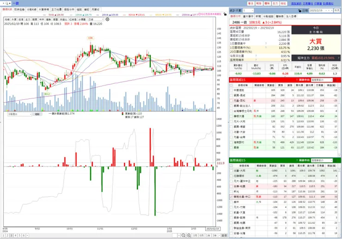Select page 4 in the bottom-left pager
The height and width of the screenshot is (239, 342).
pos(16,235)
